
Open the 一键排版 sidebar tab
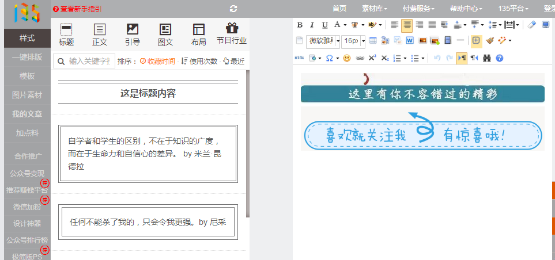point(27,57)
